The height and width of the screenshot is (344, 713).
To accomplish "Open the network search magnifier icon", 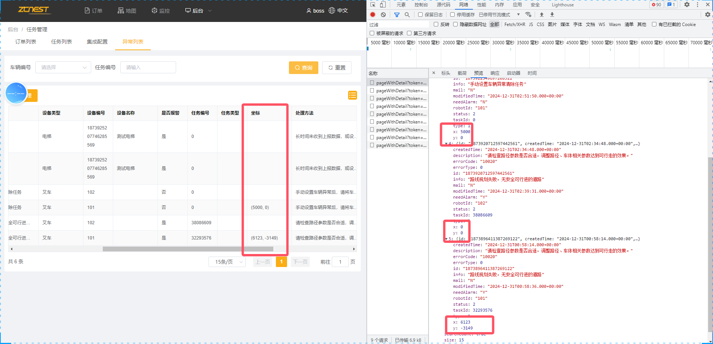I will [x=407, y=15].
